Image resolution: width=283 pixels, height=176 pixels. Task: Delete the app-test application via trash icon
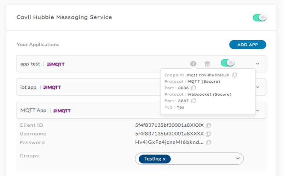tap(207, 64)
